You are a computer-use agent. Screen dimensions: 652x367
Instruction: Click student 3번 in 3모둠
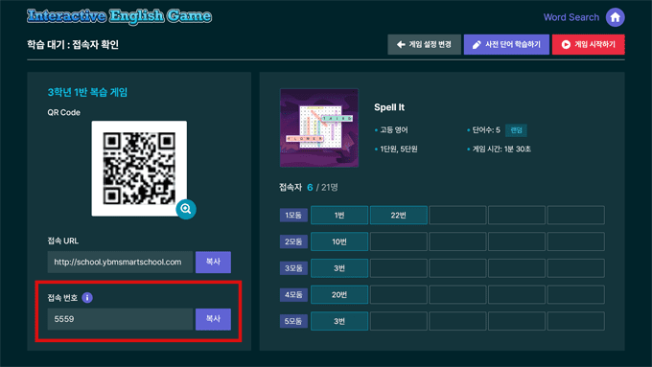[339, 268]
